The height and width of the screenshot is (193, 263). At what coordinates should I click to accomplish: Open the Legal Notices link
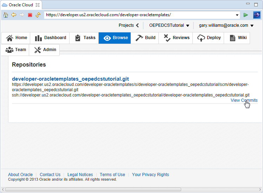80,174
